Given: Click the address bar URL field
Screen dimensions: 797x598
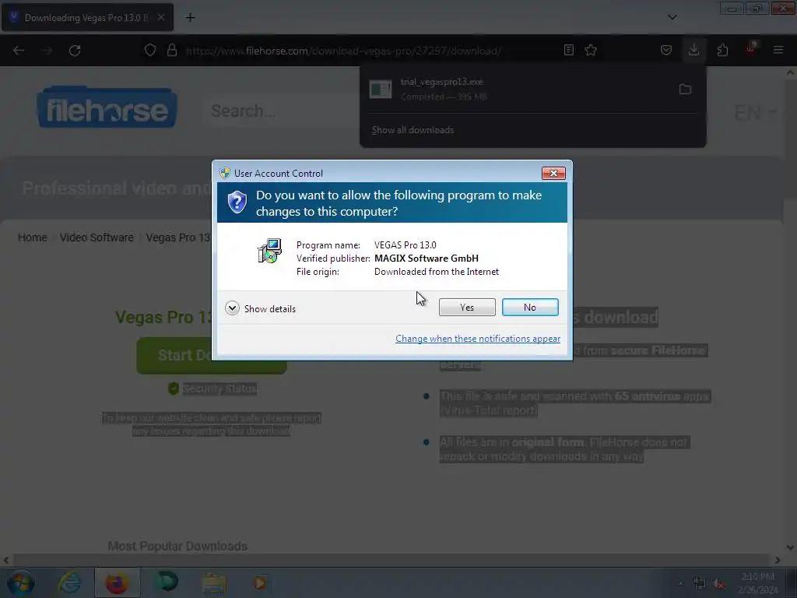Looking at the screenshot, I should point(343,51).
